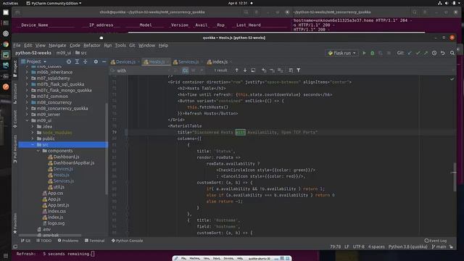Image resolution: width=464 pixels, height=261 pixels.
Task: Open Problems tool window
Action: [x=68, y=241]
